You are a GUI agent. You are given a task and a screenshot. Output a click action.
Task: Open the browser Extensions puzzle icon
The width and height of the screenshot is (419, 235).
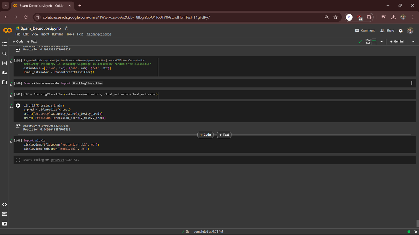[x=369, y=17]
